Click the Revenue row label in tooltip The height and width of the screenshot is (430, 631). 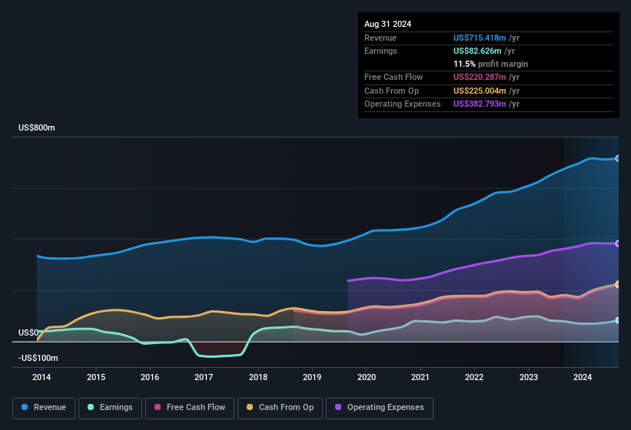[380, 38]
